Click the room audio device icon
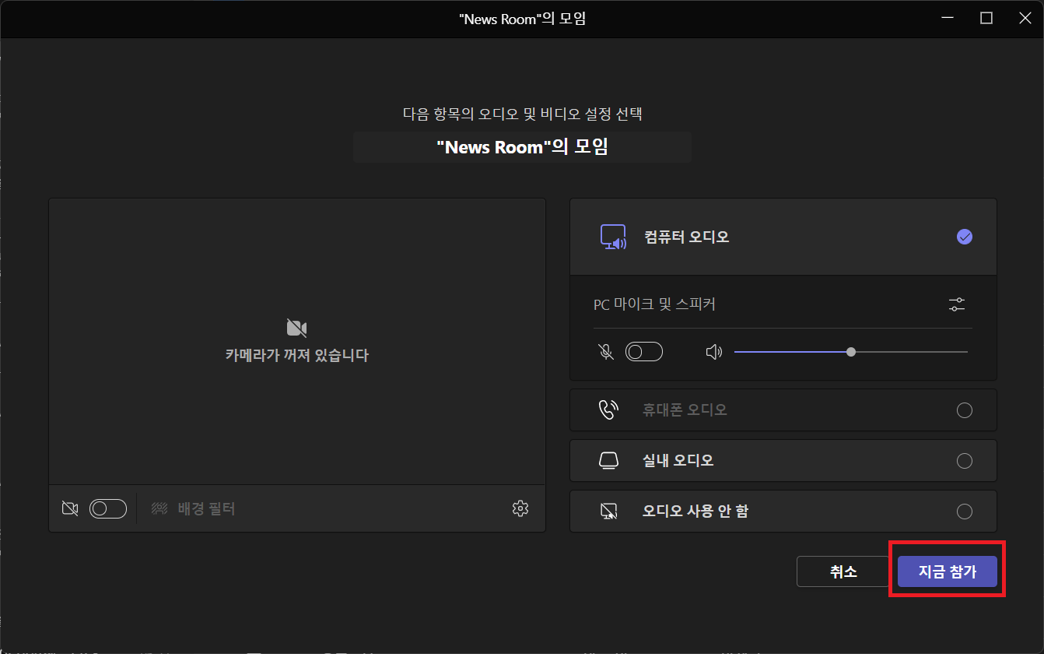 click(608, 461)
